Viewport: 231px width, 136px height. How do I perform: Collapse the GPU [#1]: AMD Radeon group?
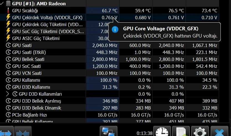click(2, 4)
